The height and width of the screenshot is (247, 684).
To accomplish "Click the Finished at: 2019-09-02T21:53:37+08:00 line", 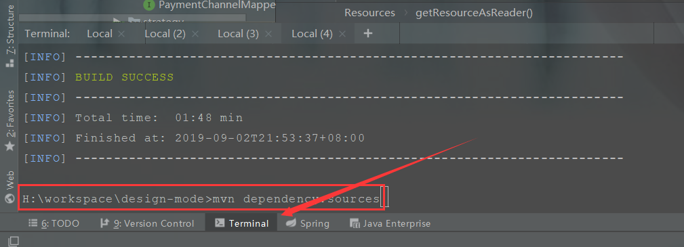I will click(x=220, y=138).
